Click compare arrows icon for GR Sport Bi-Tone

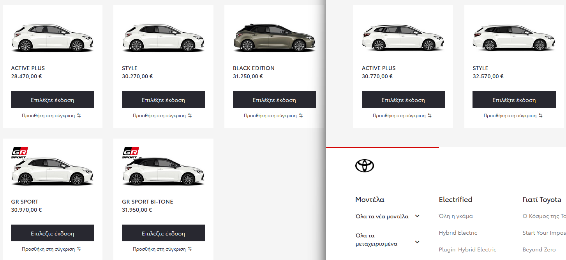click(x=190, y=249)
